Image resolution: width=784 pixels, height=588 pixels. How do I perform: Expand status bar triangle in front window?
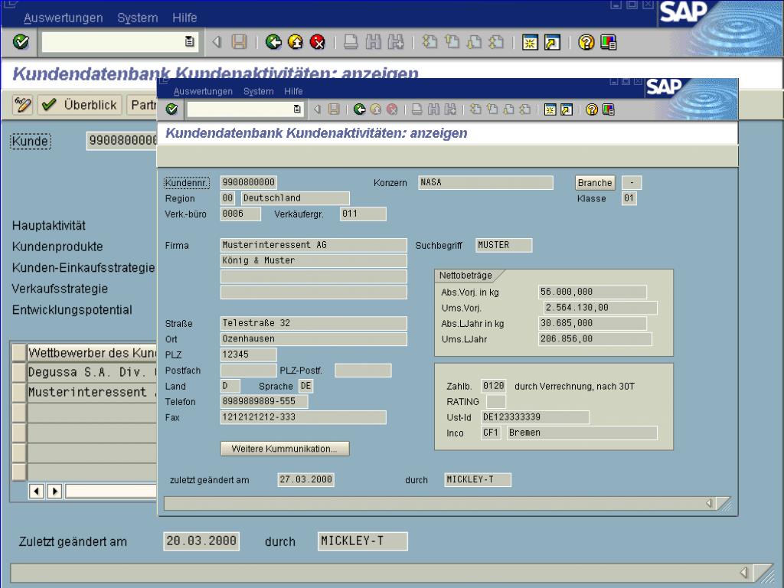[709, 503]
